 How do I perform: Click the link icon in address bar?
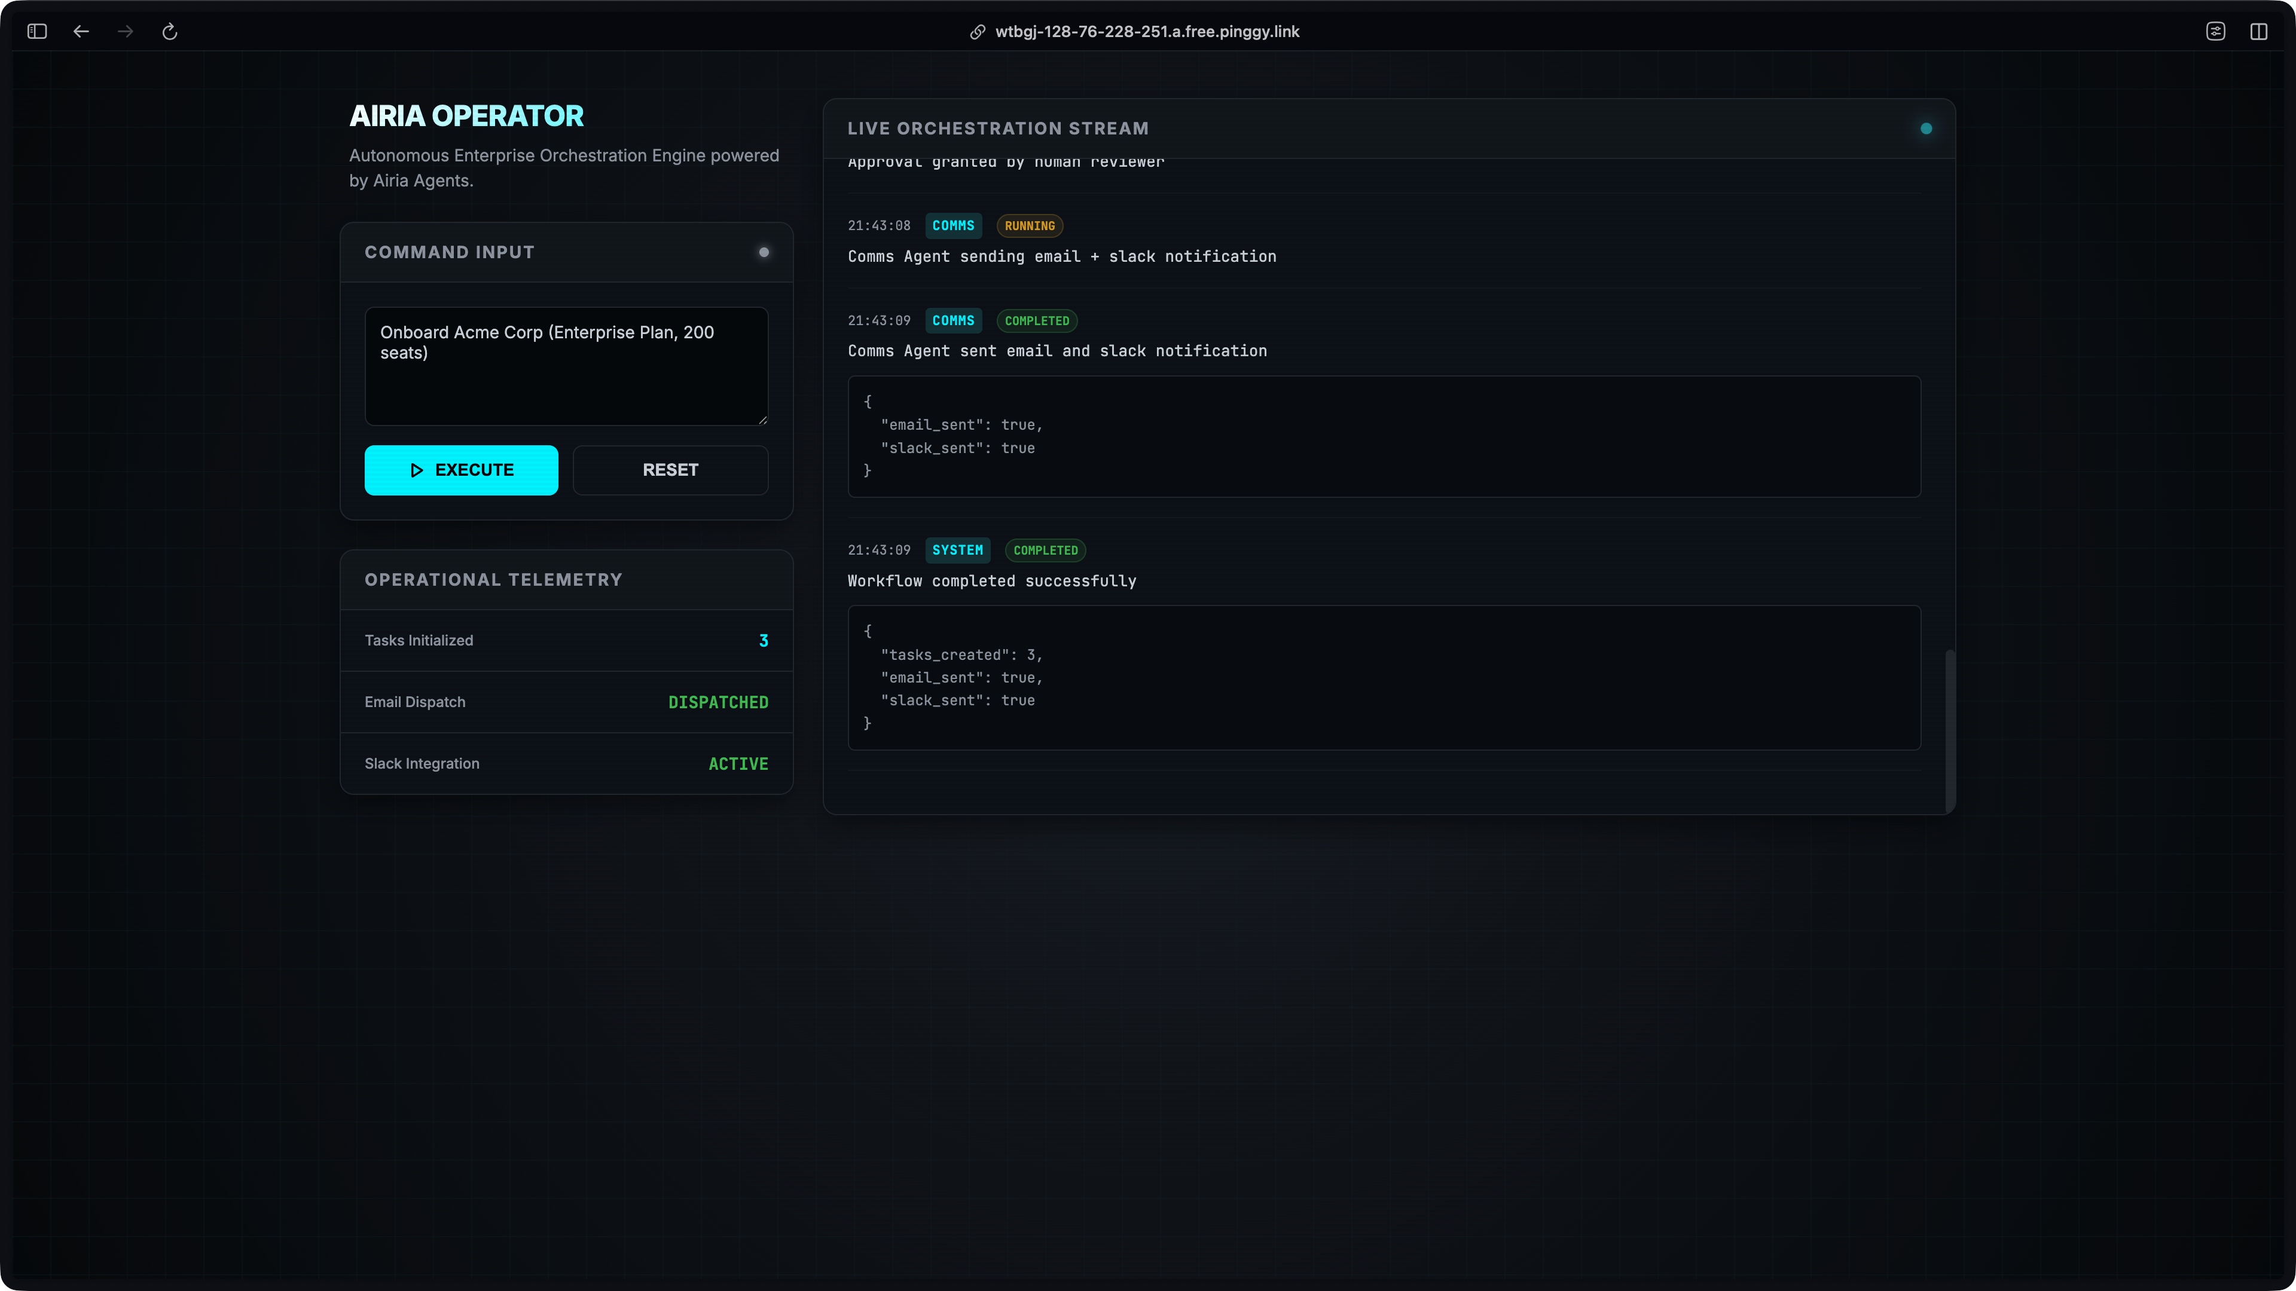coord(978,31)
